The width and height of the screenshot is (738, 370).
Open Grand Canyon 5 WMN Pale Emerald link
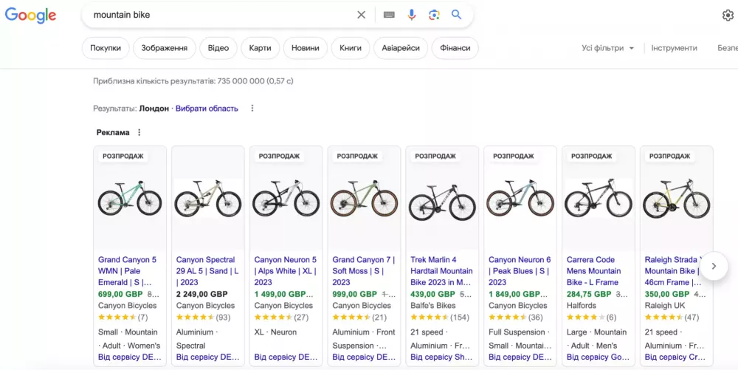[x=127, y=271]
